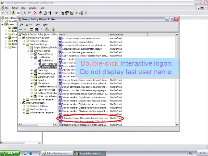Click export list icon in Group Policy toolbar
The height and width of the screenshot is (156, 208).
pyautogui.click(x=47, y=29)
